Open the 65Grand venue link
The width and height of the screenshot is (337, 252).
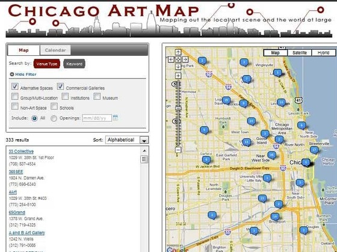pos(17,212)
